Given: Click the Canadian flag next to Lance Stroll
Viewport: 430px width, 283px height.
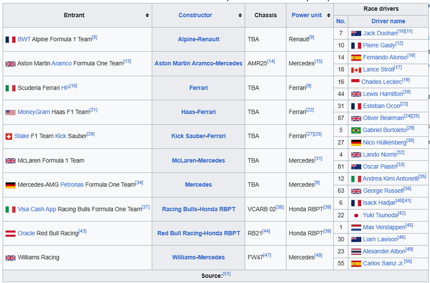Looking at the screenshot, I should 356,70.
